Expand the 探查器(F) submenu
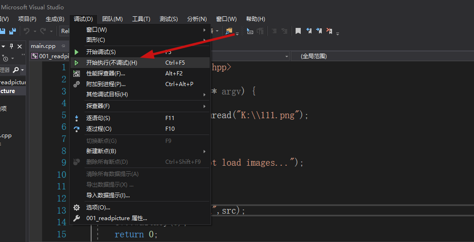Screen dimensions: 474x242 [140, 106]
